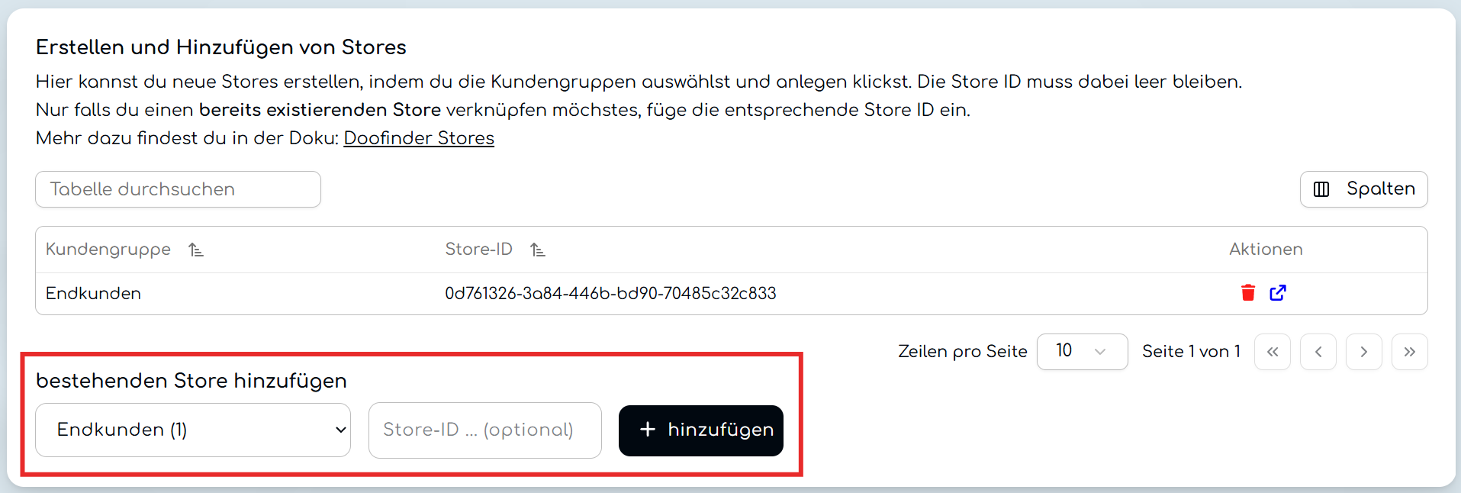Jump to last page with double-right chevron
This screenshot has width=1461, height=493.
[x=1410, y=352]
